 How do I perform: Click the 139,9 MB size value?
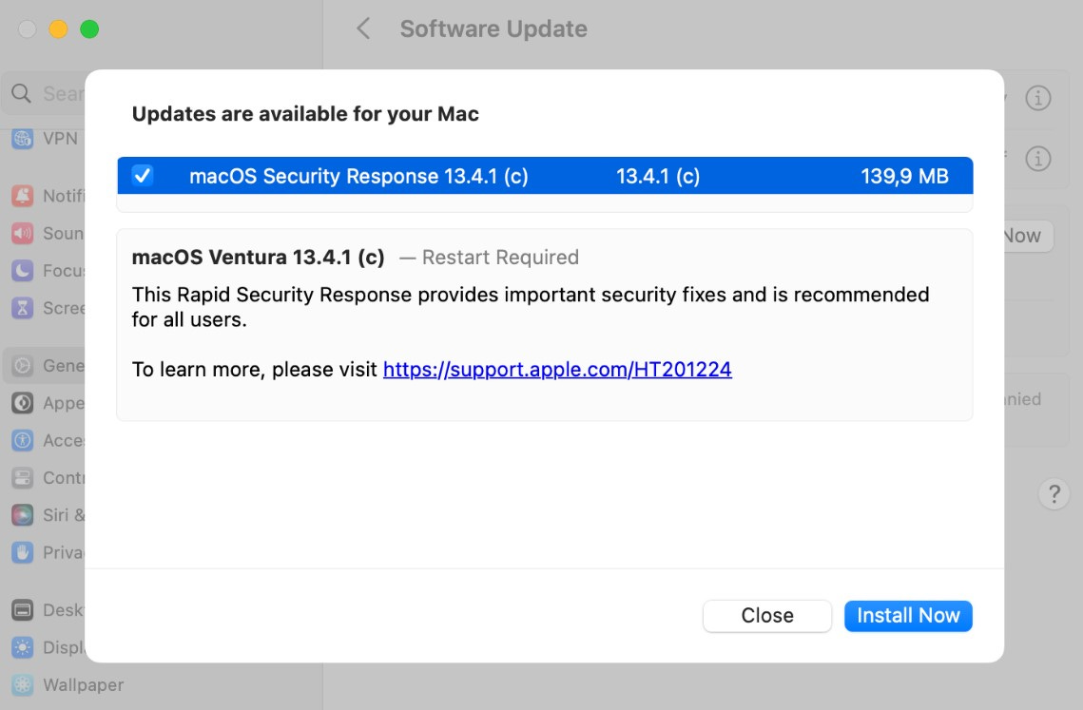click(x=904, y=176)
